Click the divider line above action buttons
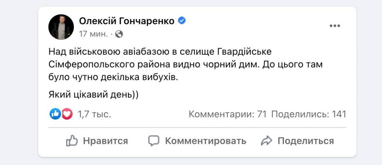The width and height of the screenshot is (382, 165). pyautogui.click(x=197, y=127)
